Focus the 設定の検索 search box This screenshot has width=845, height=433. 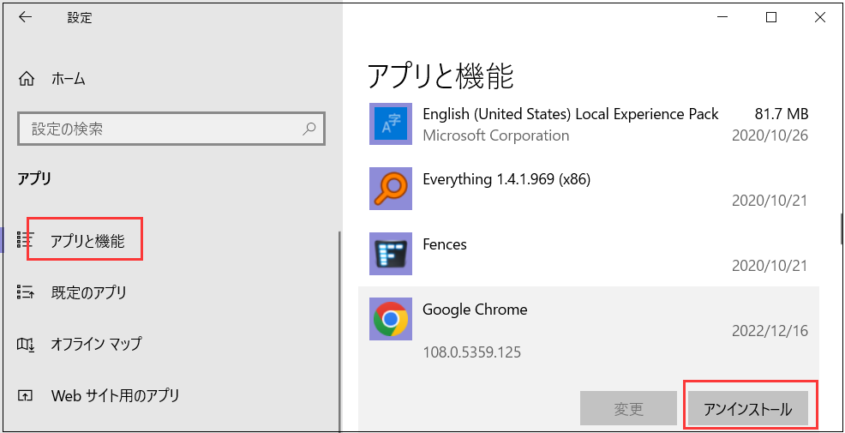click(171, 129)
